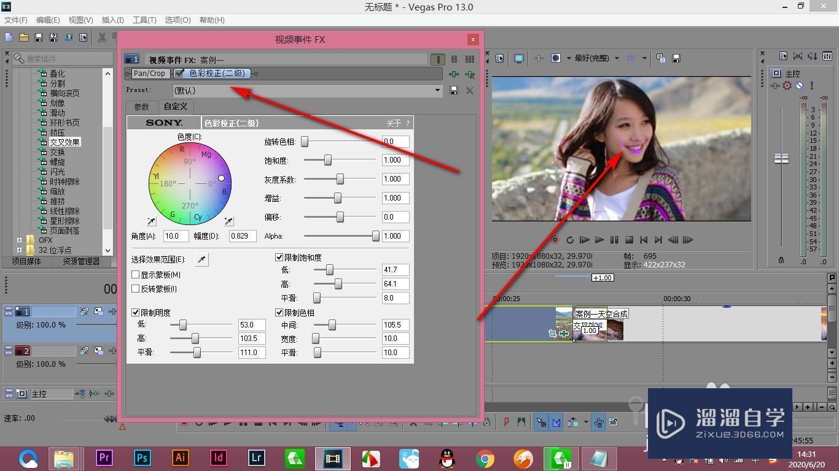
Task: Click the 角度(A) input field
Action: [x=176, y=236]
